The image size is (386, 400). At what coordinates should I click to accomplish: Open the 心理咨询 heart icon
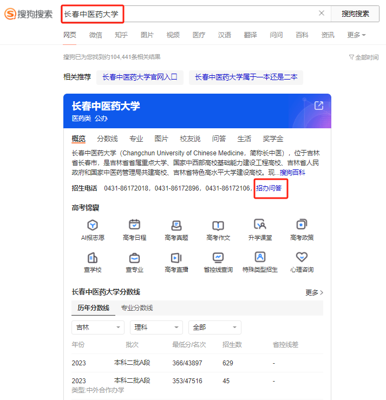coord(302,258)
